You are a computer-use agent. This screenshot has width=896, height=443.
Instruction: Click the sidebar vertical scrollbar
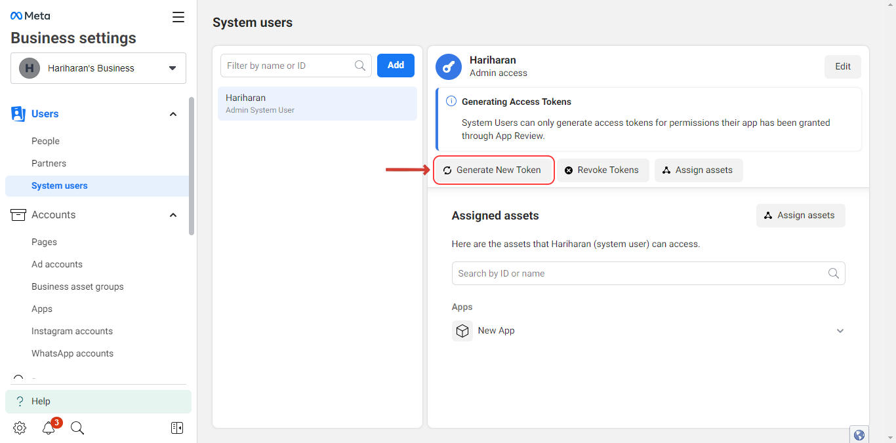[192, 166]
